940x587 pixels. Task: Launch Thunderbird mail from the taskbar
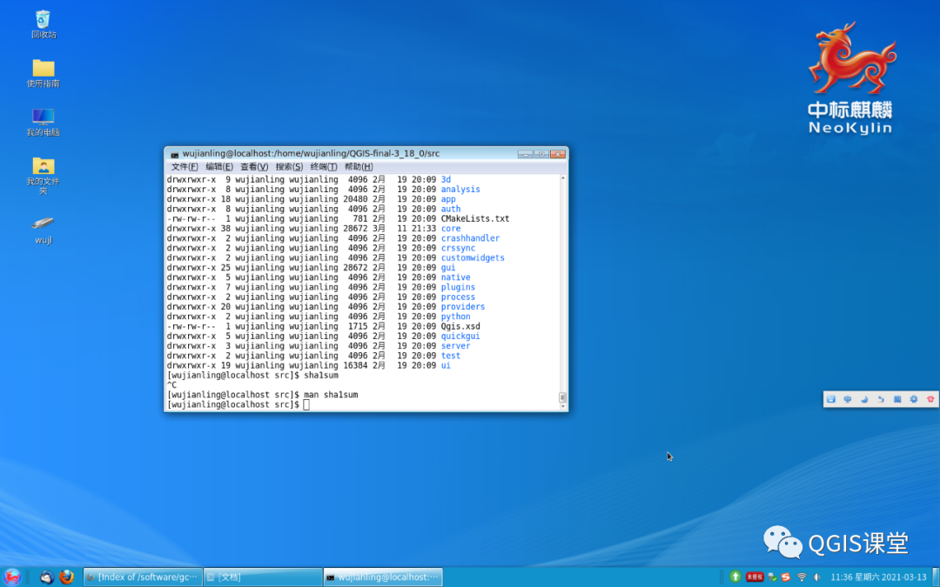[x=47, y=577]
